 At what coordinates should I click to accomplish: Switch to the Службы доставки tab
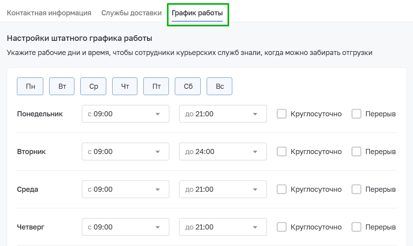[x=131, y=13]
